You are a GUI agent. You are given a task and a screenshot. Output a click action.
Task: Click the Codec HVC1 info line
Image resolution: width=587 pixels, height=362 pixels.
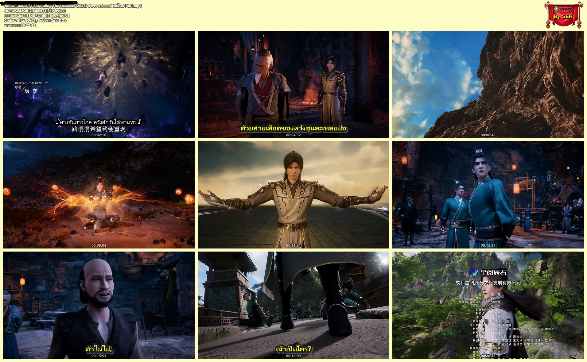36,21
